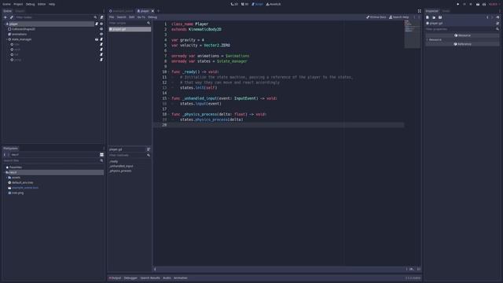The image size is (503, 283).
Task: Jump to _physics_process in method list
Action: click(120, 171)
